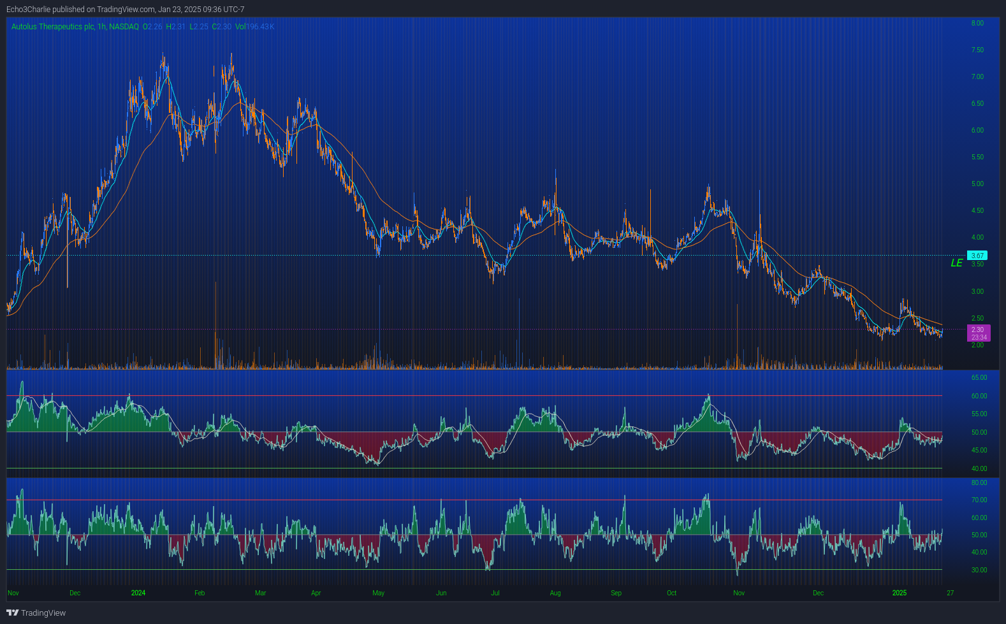Click the close value 'C2.30' in the legend
Screen dimensions: 1006x624
pyautogui.click(x=222, y=27)
